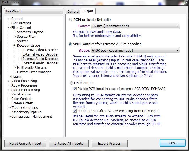This screenshot has height=151, width=189.
Task: Select PCM output (Default) radio button
Action: tap(70, 20)
